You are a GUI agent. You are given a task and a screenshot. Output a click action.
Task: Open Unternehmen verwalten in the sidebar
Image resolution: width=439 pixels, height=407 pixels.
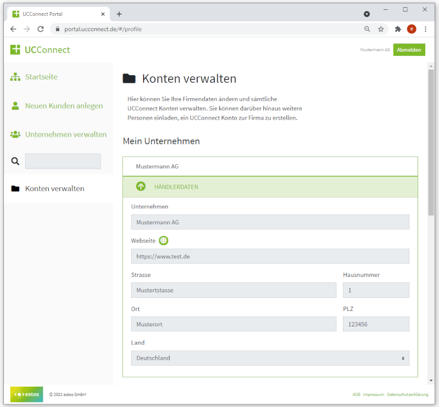point(65,134)
